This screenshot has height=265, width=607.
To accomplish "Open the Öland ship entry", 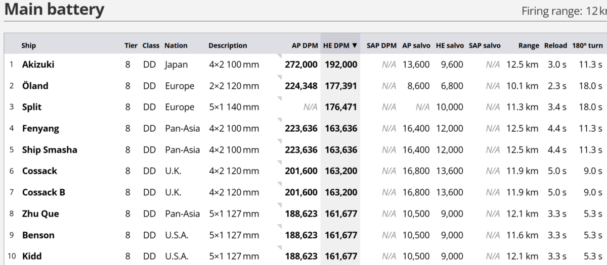I will (35, 86).
